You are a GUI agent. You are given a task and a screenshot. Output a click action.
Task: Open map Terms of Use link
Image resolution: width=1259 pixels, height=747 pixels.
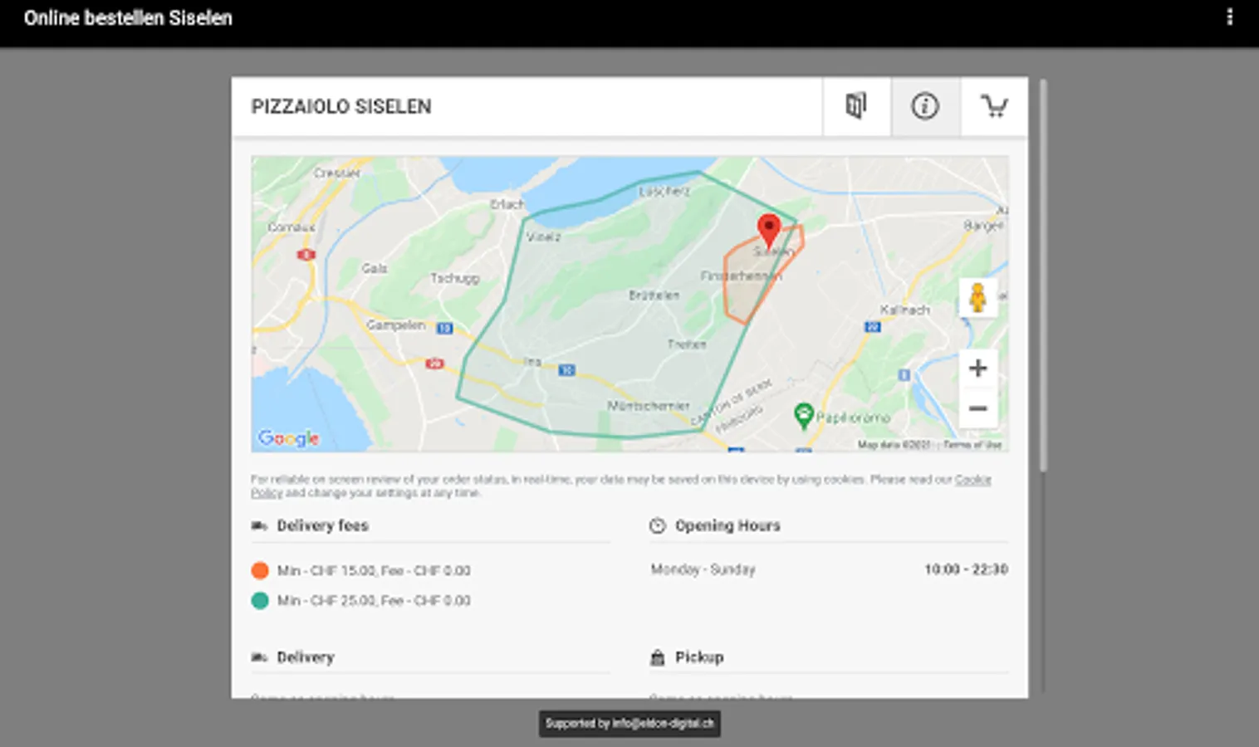point(972,445)
